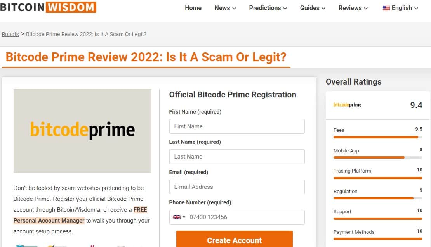Screen dimensions: 431x247
Task: Select Home in the navigation menu
Action: point(193,8)
